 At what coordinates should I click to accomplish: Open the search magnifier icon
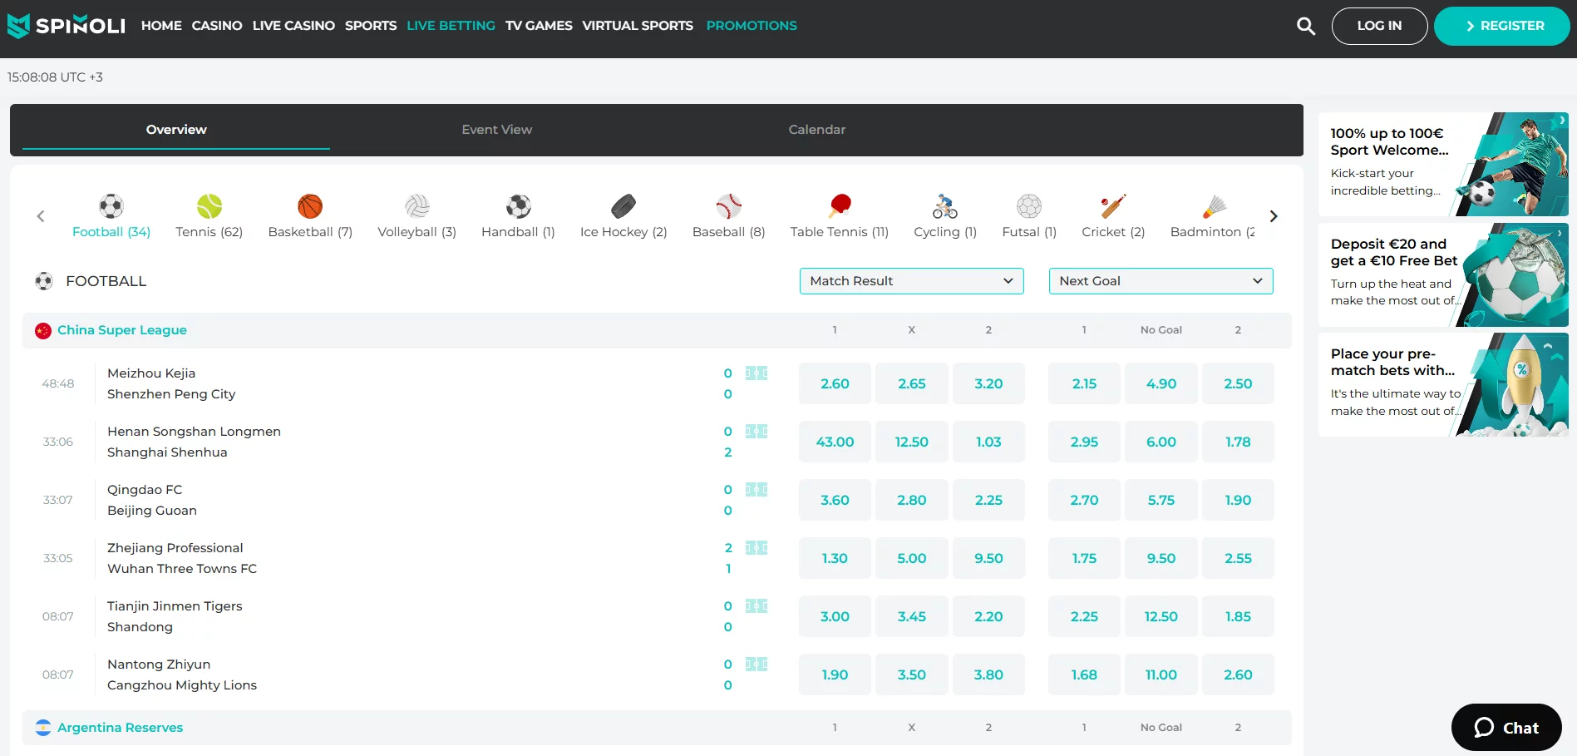coord(1306,26)
